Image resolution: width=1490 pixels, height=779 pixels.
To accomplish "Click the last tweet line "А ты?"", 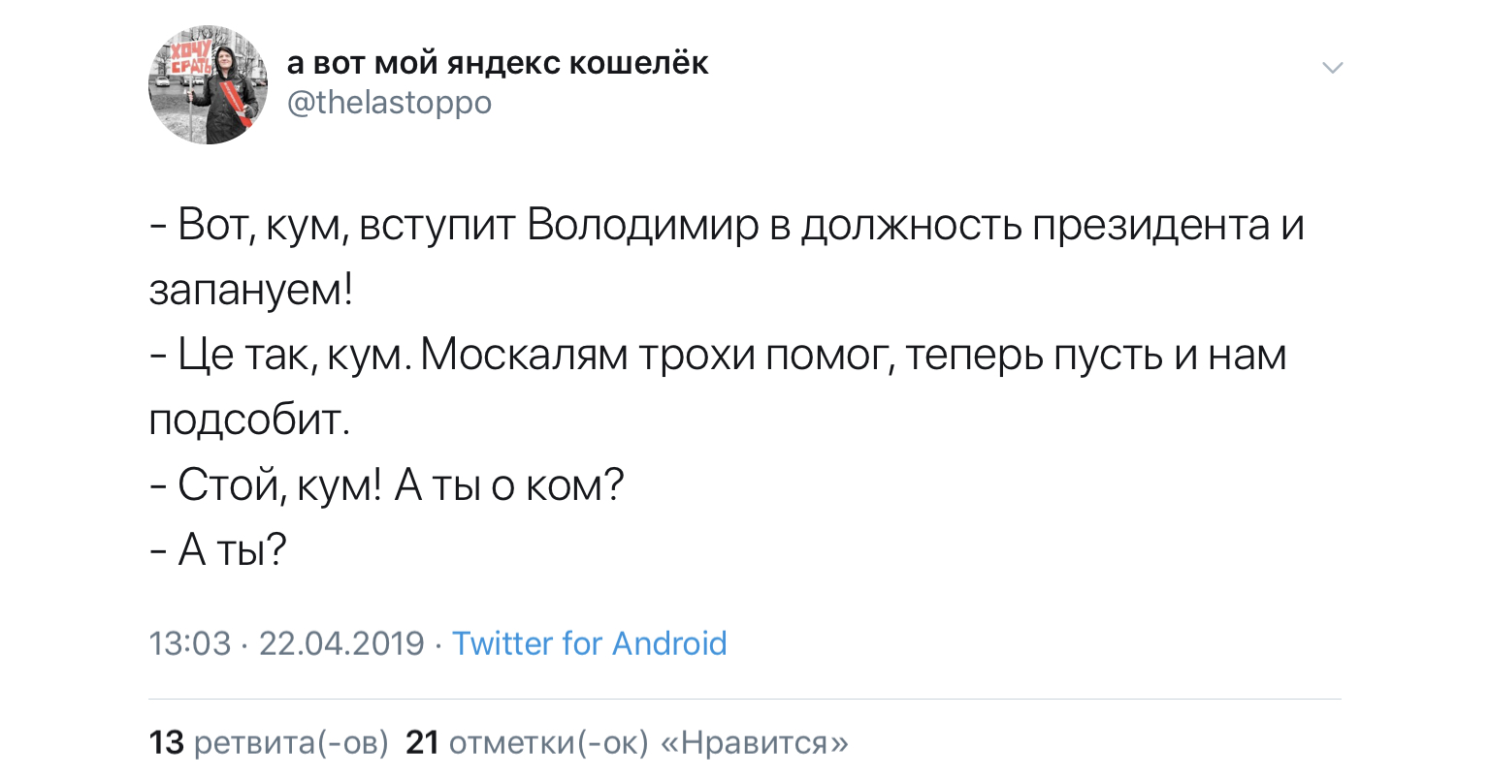I will click(x=221, y=549).
